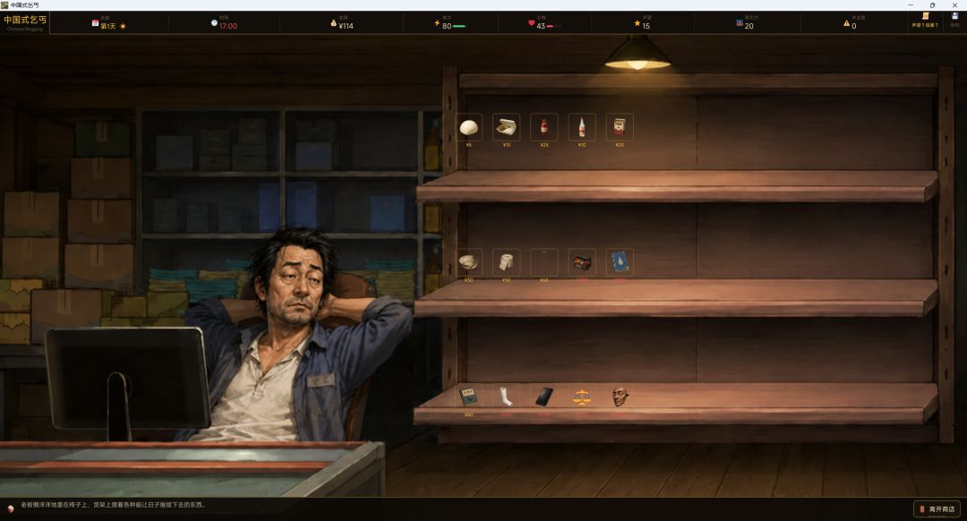Click the money bag icon
Screen dimensions: 967x521
[x=334, y=23]
